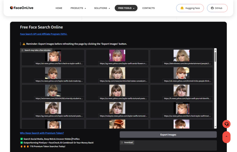
Task: Click the green check beside Search Social Media
Action: pos(22,139)
